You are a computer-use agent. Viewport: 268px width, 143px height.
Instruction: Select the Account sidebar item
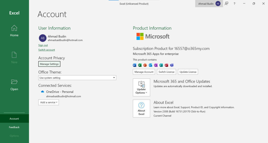14,119
